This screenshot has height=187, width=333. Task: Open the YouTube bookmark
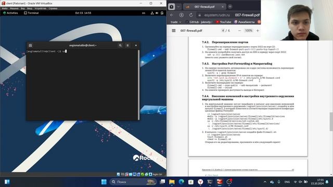(223, 22)
